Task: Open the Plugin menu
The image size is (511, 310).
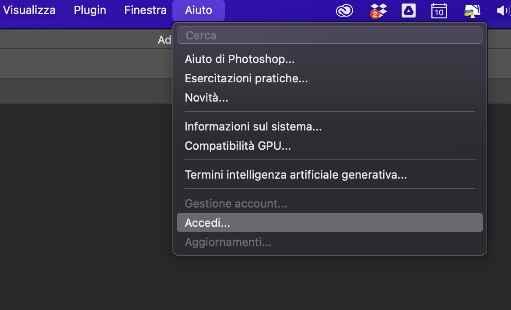Action: click(90, 10)
